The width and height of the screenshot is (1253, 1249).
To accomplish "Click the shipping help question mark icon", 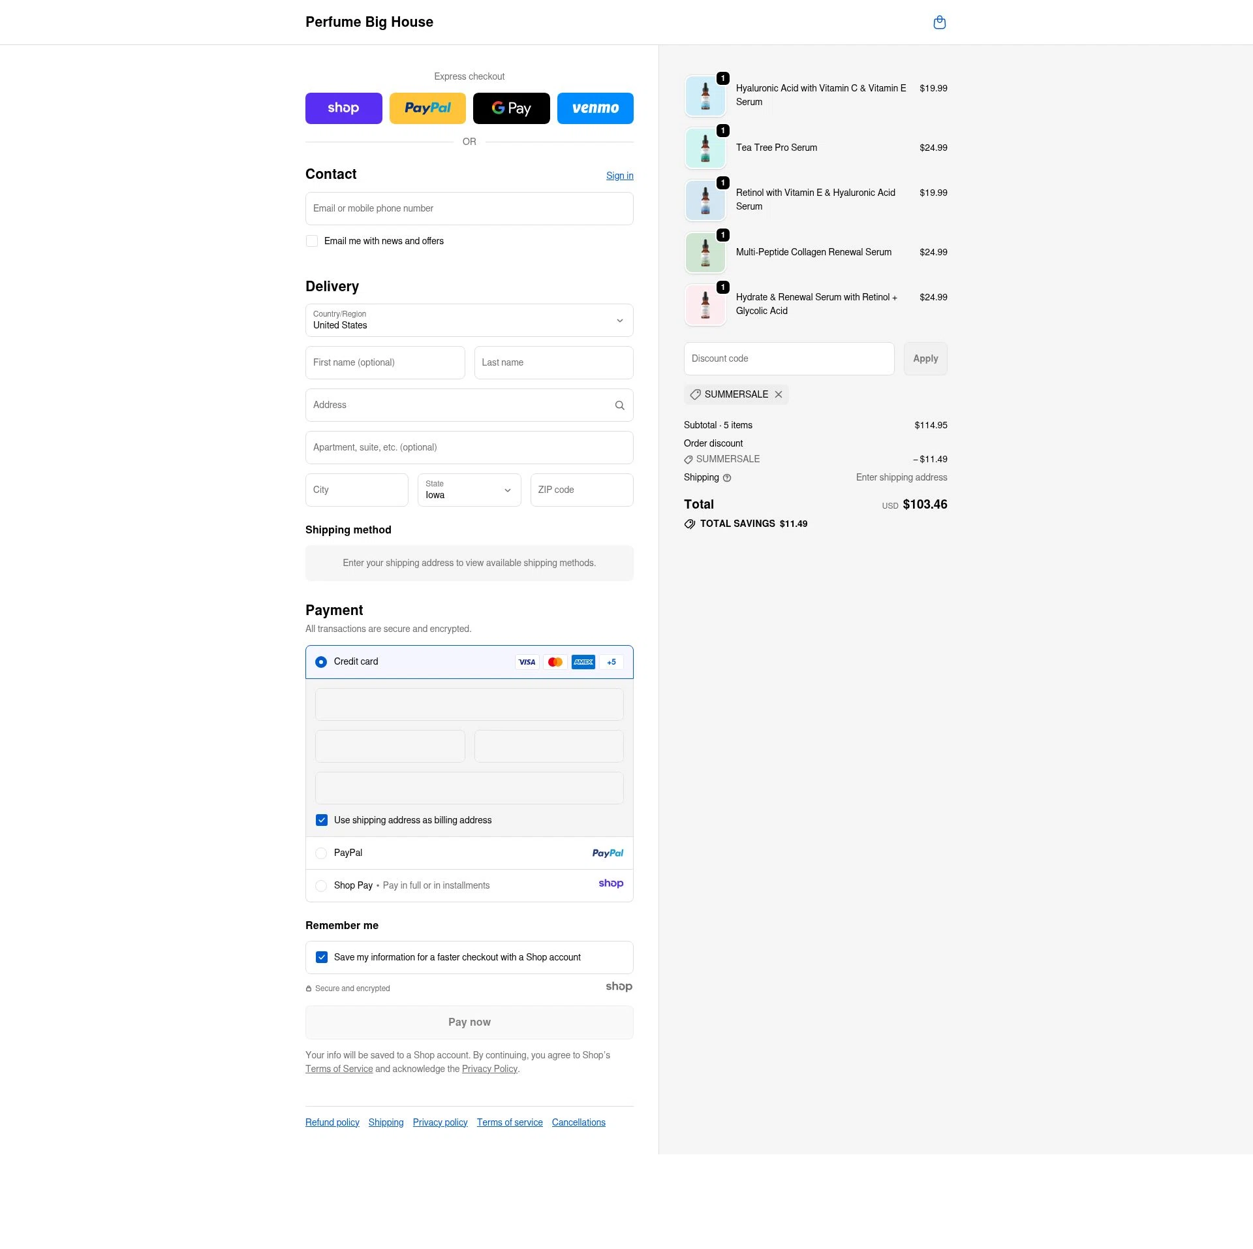I will pos(726,478).
